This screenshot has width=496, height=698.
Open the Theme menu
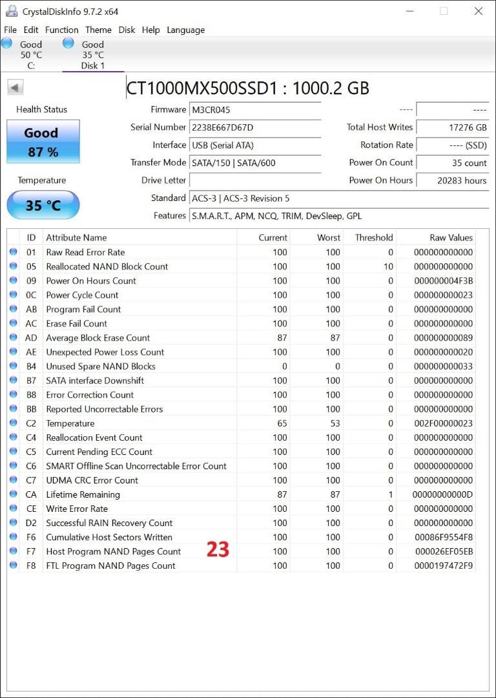pos(98,30)
